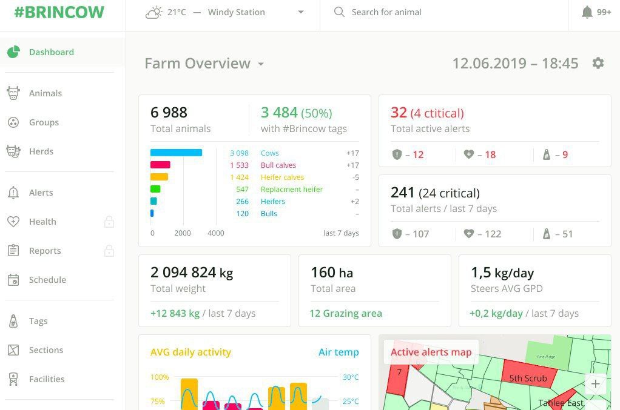Image resolution: width=620 pixels, height=410 pixels.
Task: Click the Reports clipboard icon
Action: coord(13,251)
